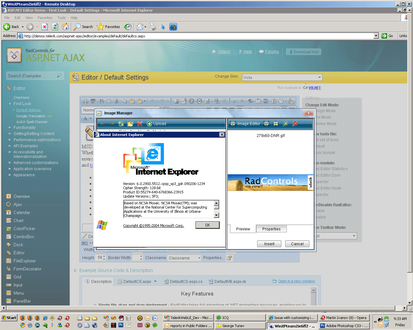Expand the API Examples tree node

coord(10,146)
